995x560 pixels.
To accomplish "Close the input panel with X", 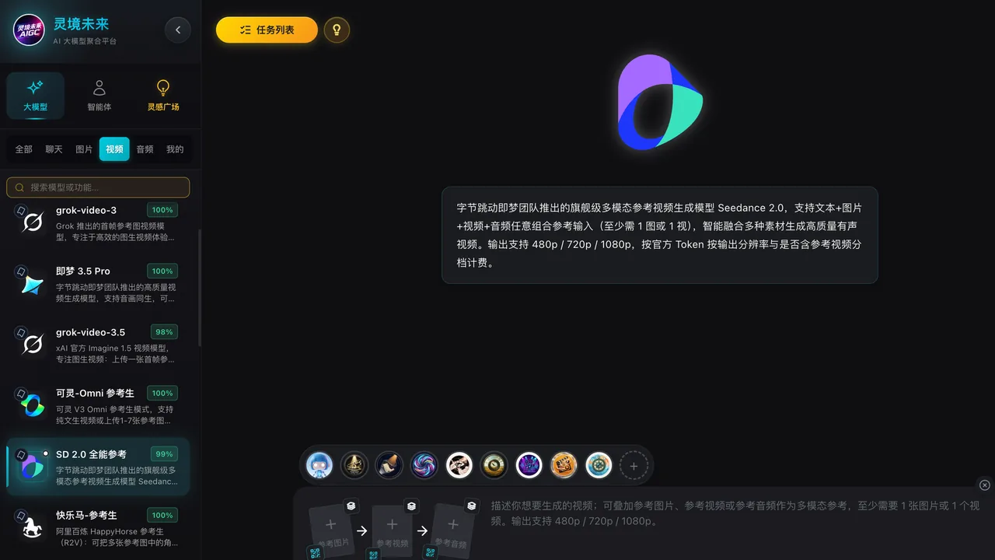I will point(985,485).
